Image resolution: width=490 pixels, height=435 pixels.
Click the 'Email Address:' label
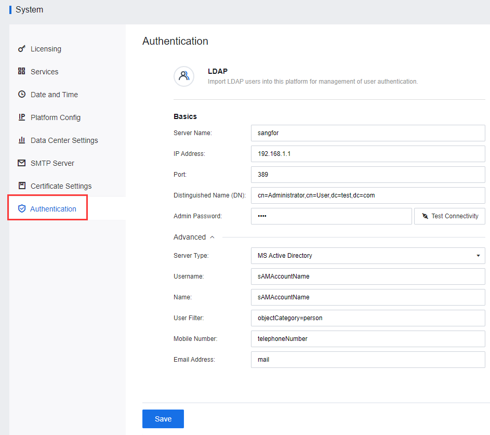tap(194, 359)
